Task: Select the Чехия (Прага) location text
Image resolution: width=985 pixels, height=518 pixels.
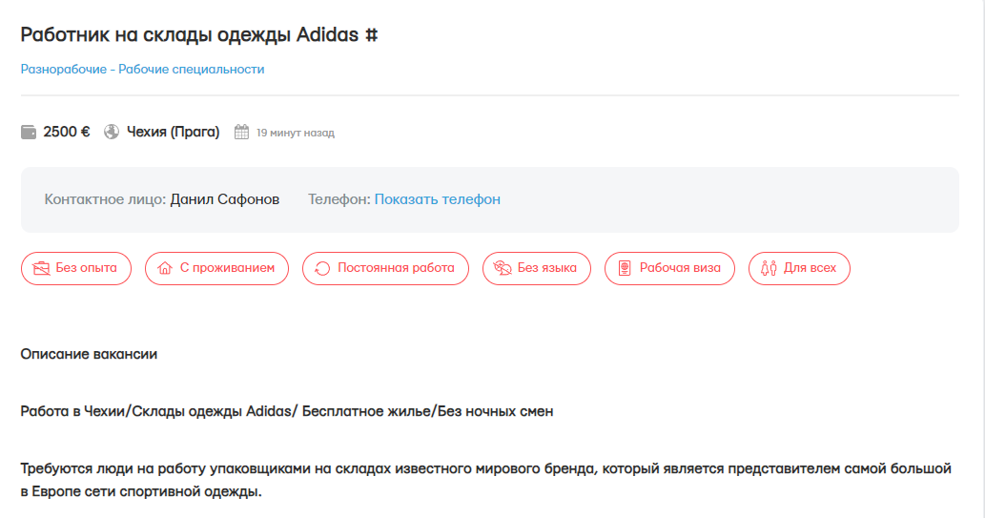Action: pyautogui.click(x=173, y=133)
